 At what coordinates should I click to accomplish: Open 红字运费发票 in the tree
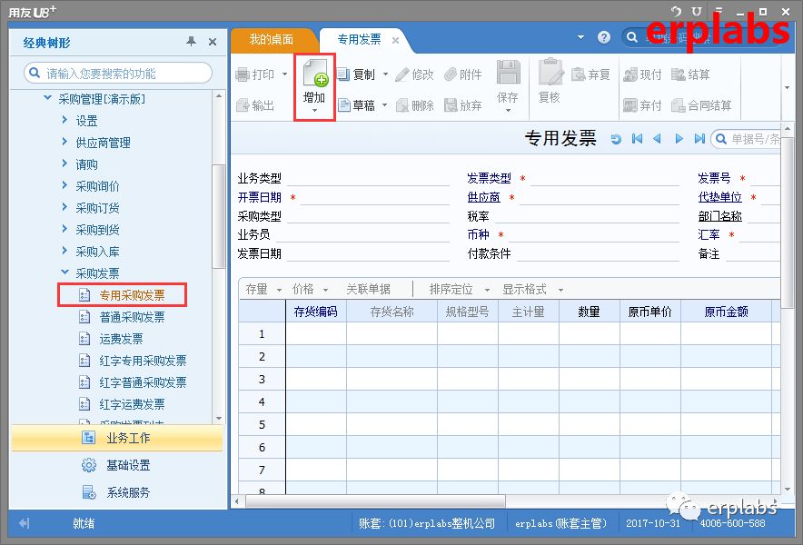pyautogui.click(x=132, y=404)
